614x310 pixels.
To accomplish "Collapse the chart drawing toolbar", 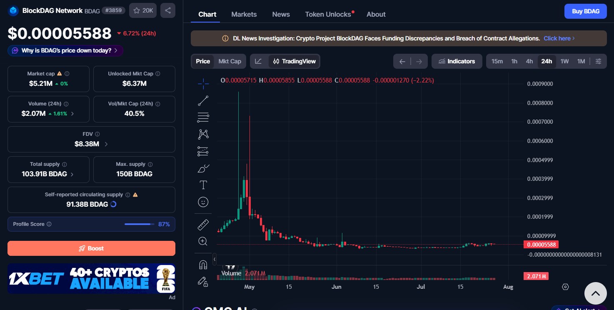I will 215,259.
